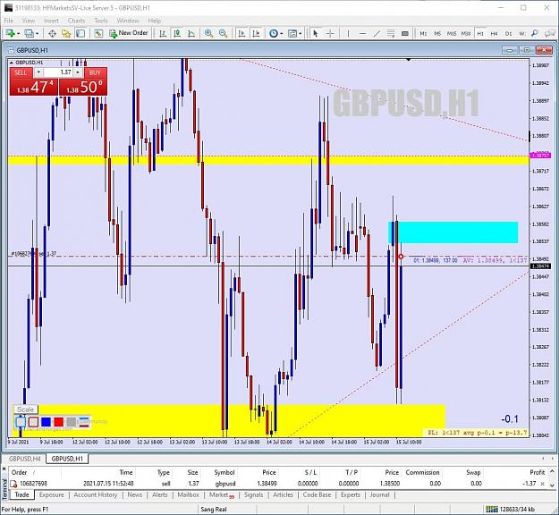
Task: Collapse the one-click trading panel triangle
Action: tap(12, 63)
